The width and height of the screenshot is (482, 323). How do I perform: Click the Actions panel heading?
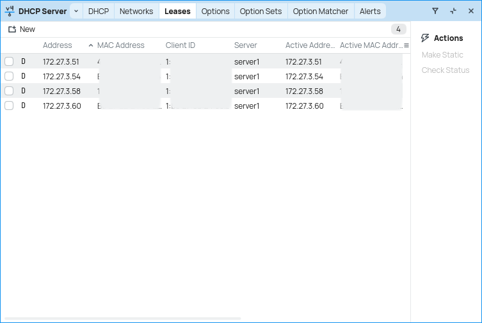click(x=448, y=38)
